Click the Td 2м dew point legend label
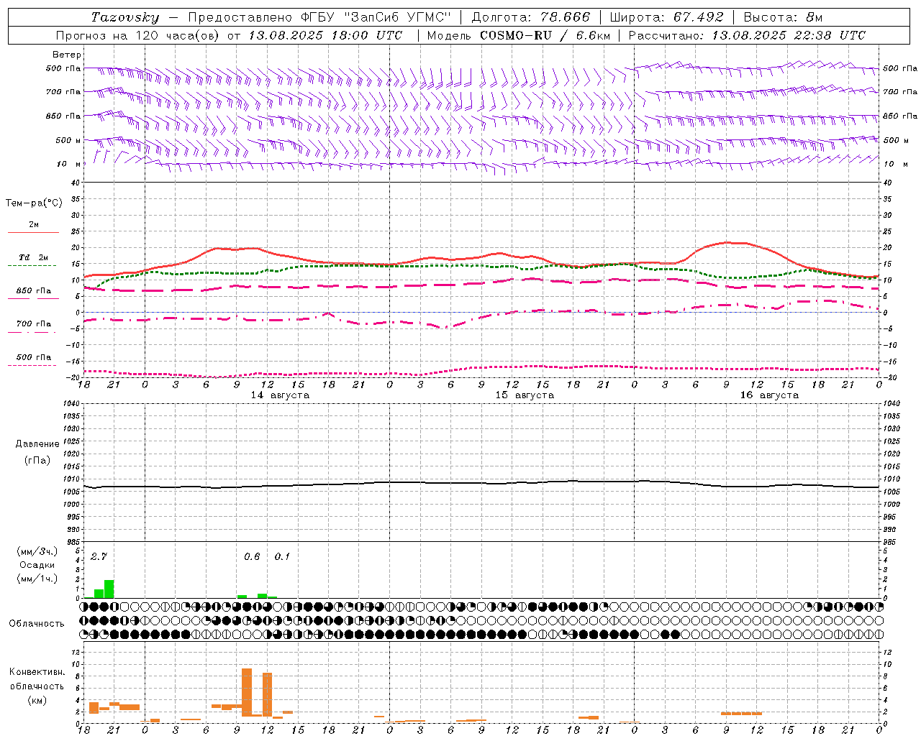The image size is (921, 736). [33, 257]
